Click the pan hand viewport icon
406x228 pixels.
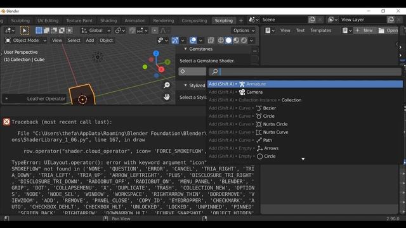click(167, 97)
